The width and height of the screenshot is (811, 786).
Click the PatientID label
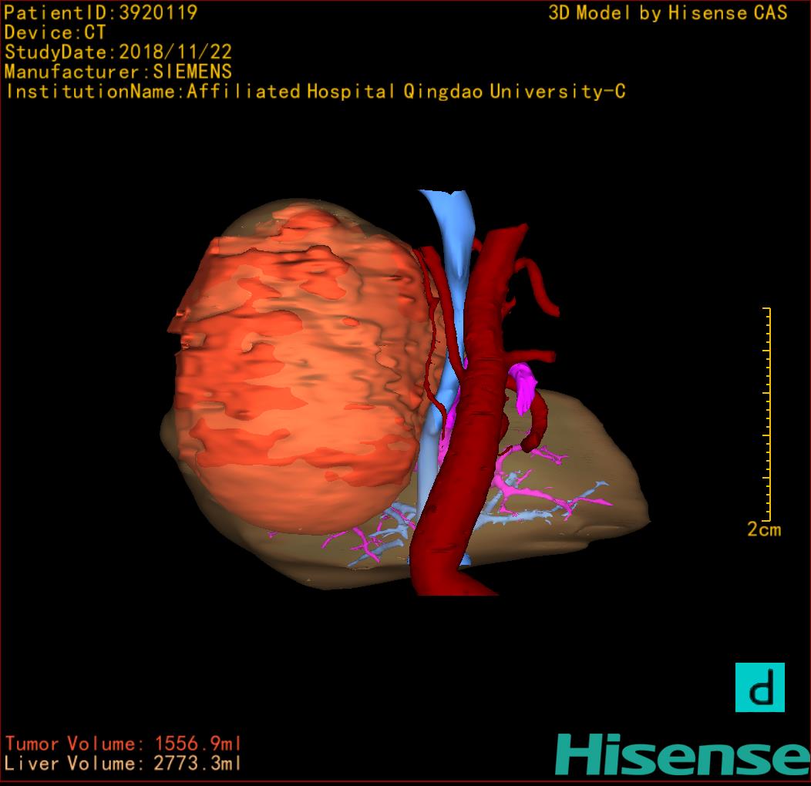pyautogui.click(x=101, y=12)
